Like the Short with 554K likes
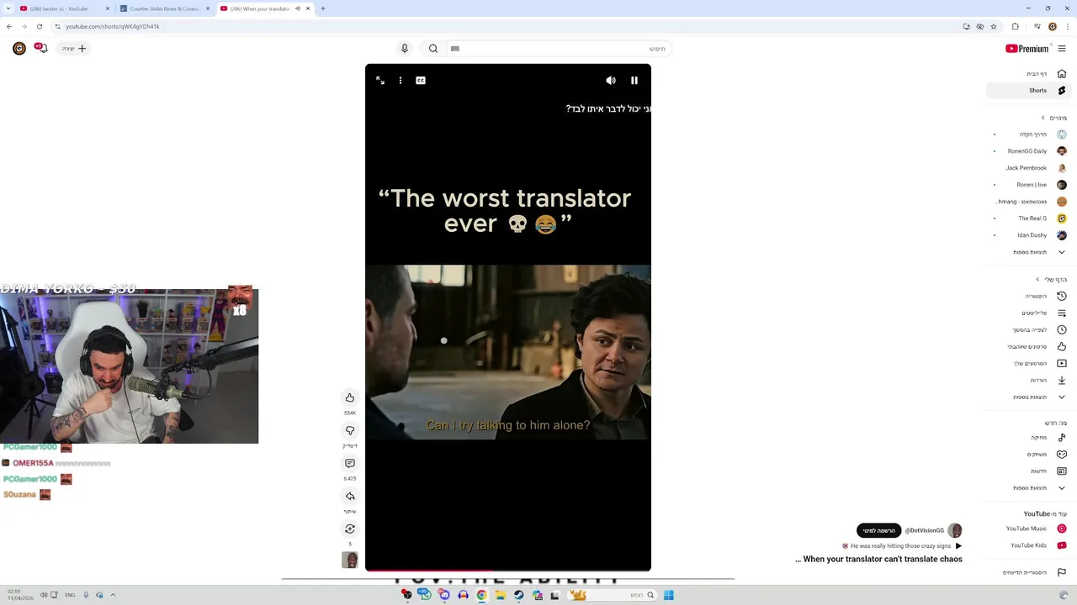The width and height of the screenshot is (1077, 605). (350, 397)
